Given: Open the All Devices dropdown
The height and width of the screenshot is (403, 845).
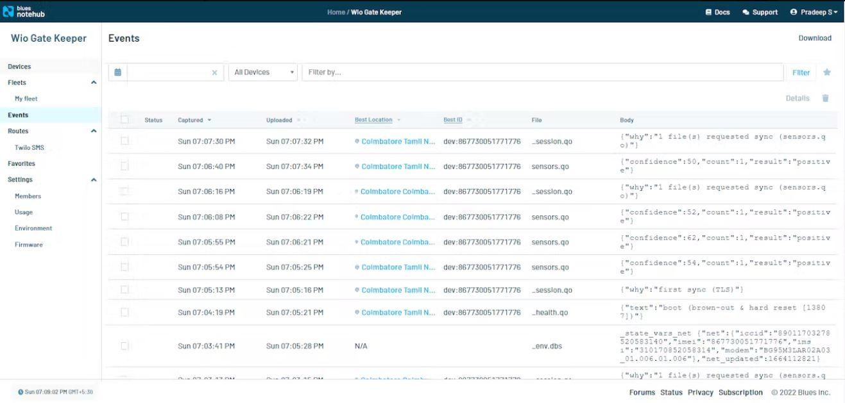Looking at the screenshot, I should 262,72.
